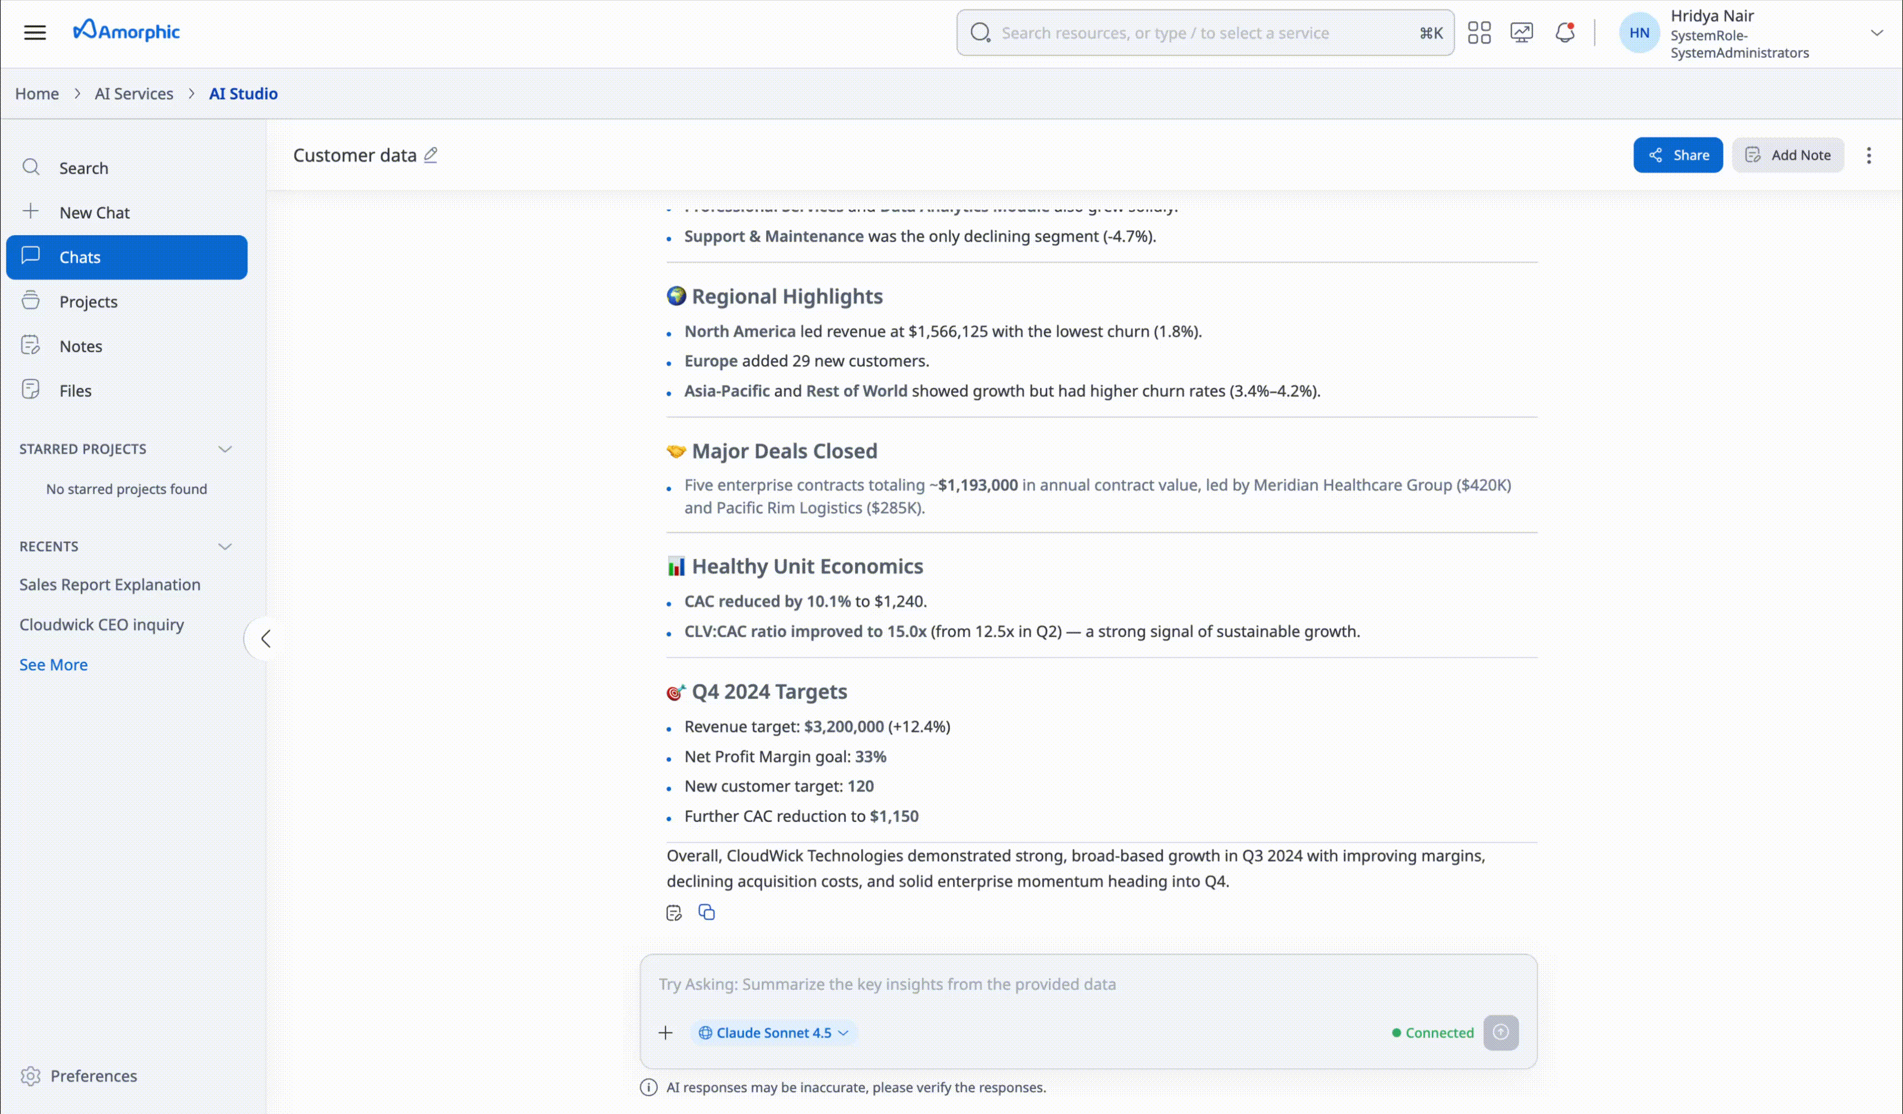Open the three-dot more options menu
Viewport: 1903px width, 1114px height.
coord(1868,155)
